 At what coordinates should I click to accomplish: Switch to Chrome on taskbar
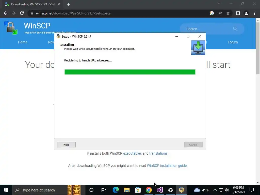[x=149, y=190]
